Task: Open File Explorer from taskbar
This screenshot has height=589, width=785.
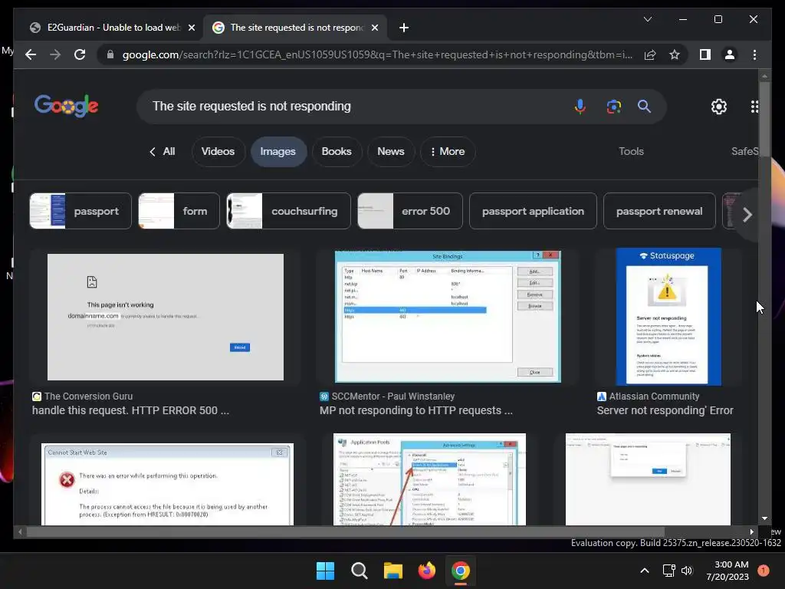Action: [393, 571]
